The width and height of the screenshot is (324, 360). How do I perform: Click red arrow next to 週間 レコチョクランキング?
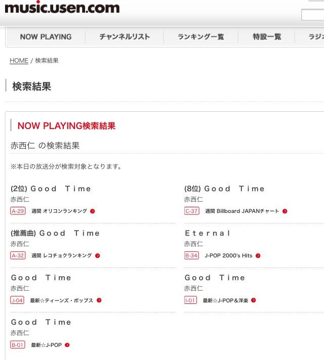point(98,256)
